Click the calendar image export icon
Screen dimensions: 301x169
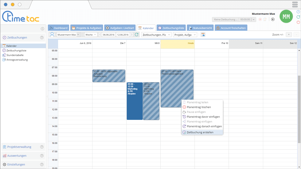coord(203,35)
